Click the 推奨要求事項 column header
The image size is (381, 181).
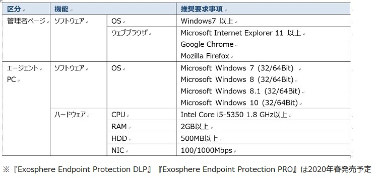[263, 9]
